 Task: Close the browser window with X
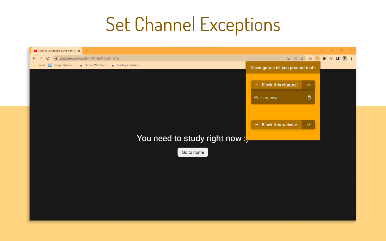[351, 51]
